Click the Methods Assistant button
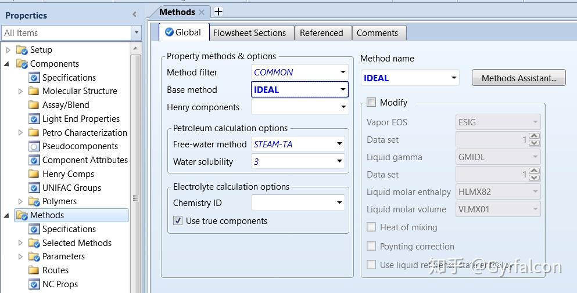 (x=519, y=78)
